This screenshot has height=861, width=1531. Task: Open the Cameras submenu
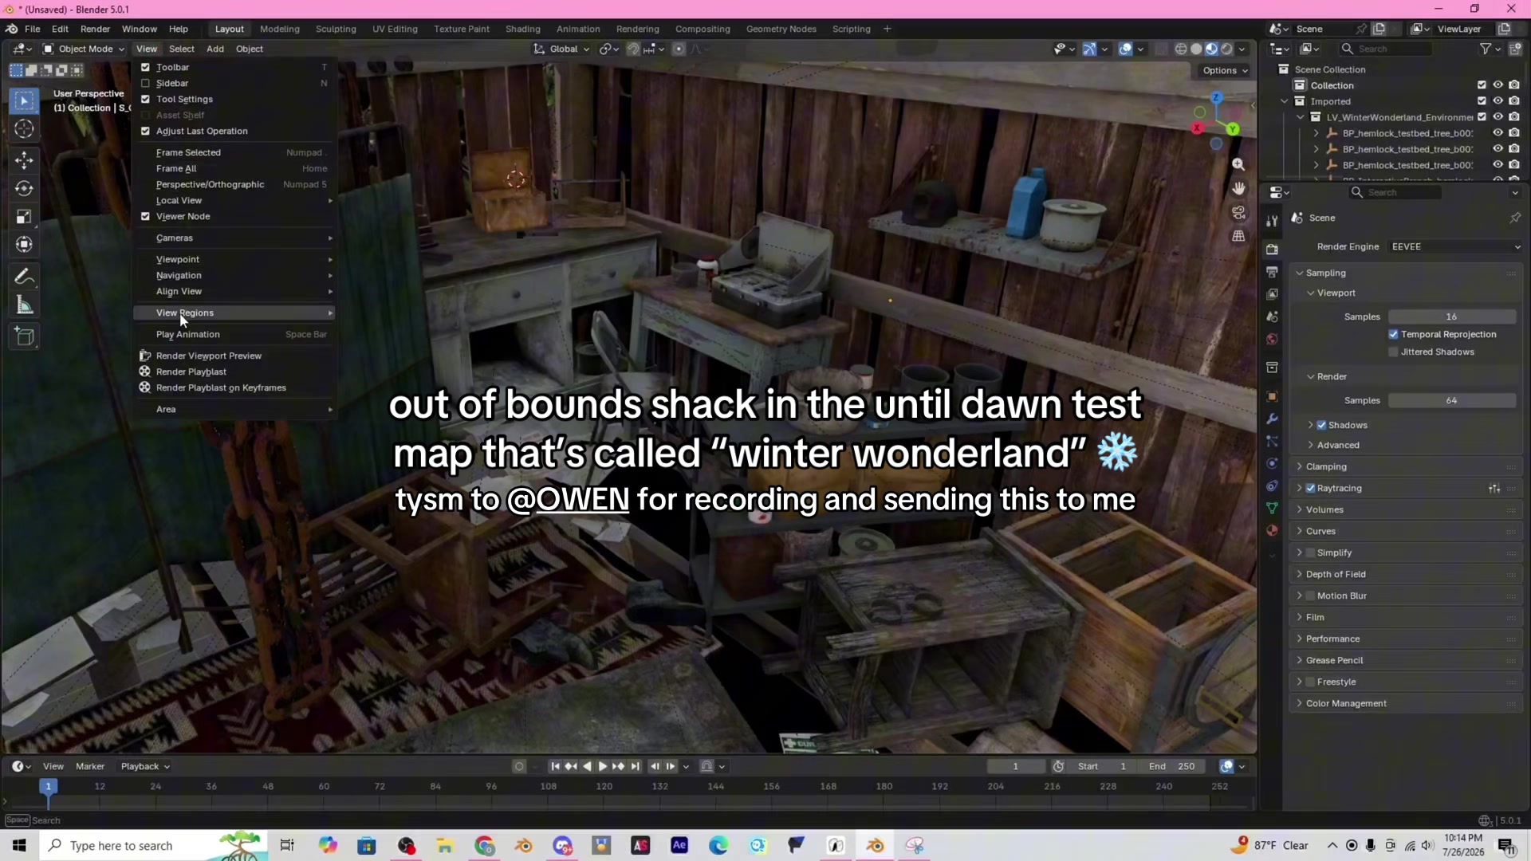(234, 238)
